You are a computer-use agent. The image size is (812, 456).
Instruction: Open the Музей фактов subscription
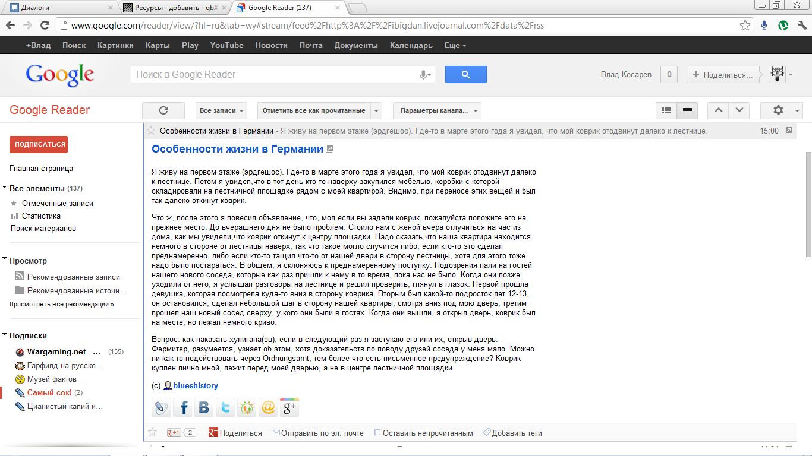[x=52, y=379]
